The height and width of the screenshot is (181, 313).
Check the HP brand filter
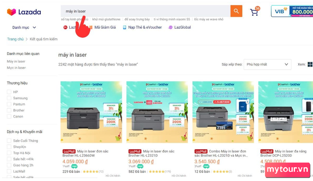coord(9,92)
